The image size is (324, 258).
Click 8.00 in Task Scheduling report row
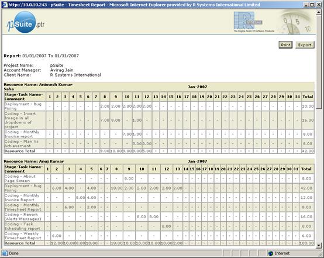(x=166, y=226)
